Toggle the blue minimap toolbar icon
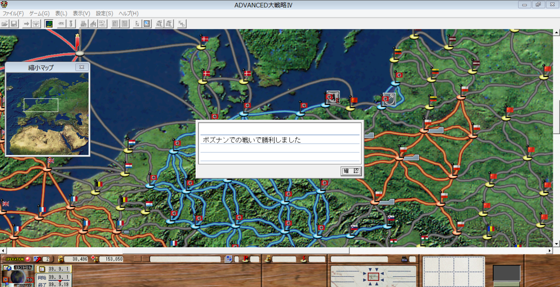 point(147,23)
